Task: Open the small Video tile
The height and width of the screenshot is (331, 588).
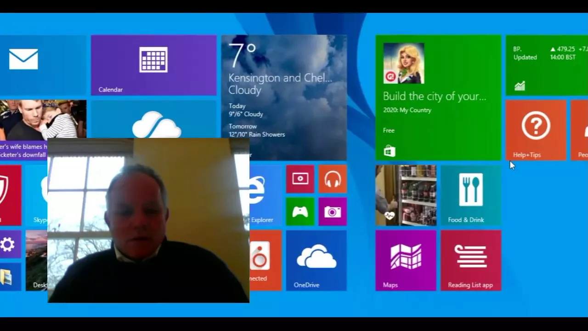Action: (300, 179)
